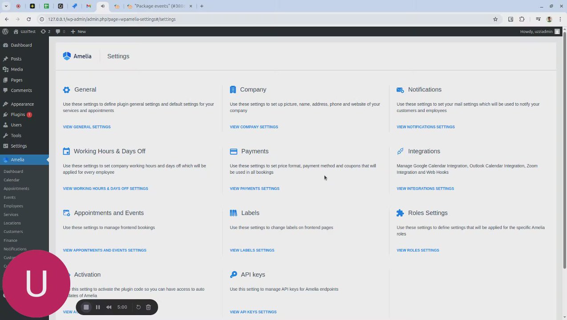The image size is (567, 320).
Task: Open the tab search dropdown arrow
Action: click(6, 6)
